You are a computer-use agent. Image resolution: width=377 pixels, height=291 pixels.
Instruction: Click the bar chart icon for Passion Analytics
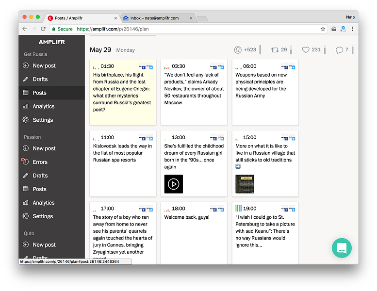tap(26, 203)
